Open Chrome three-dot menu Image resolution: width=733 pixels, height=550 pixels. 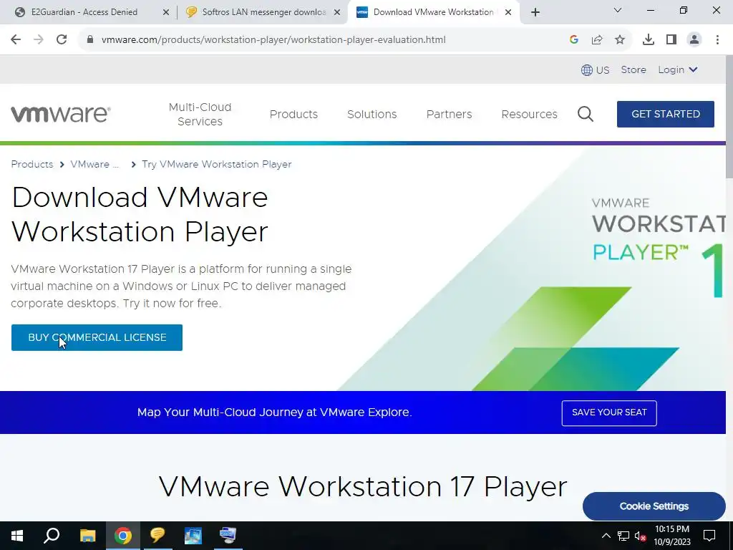pyautogui.click(x=717, y=40)
